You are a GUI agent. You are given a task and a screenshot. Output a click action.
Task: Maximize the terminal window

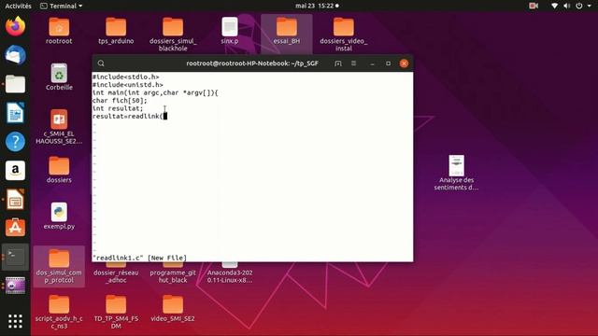coord(389,63)
